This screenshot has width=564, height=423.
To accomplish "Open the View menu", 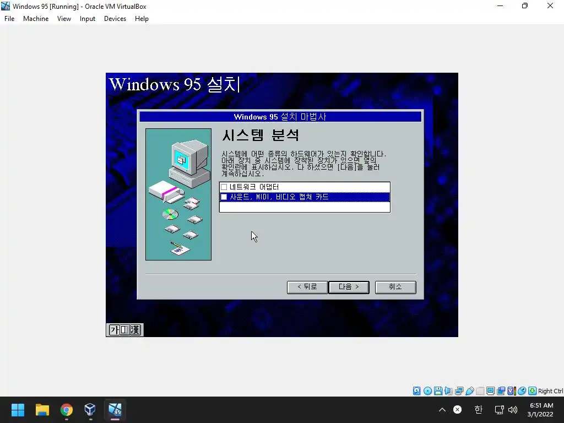I will point(64,19).
